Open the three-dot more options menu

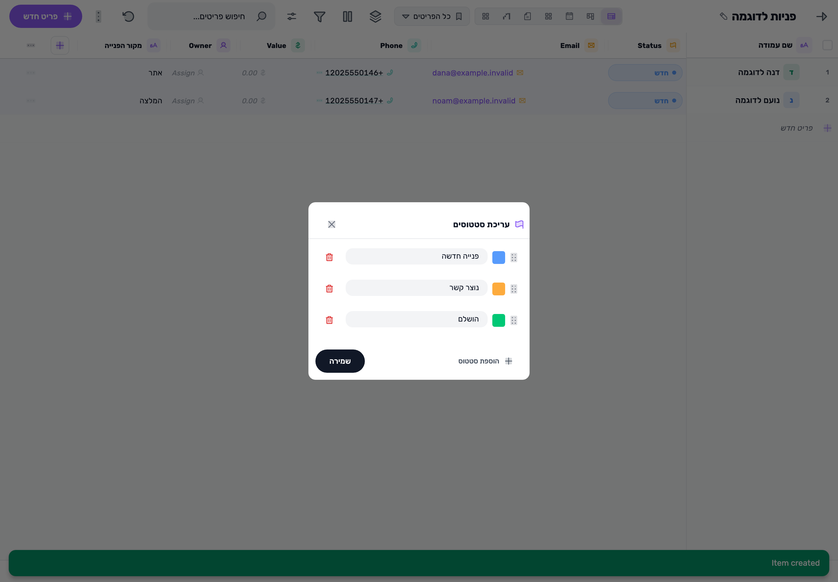pos(98,16)
